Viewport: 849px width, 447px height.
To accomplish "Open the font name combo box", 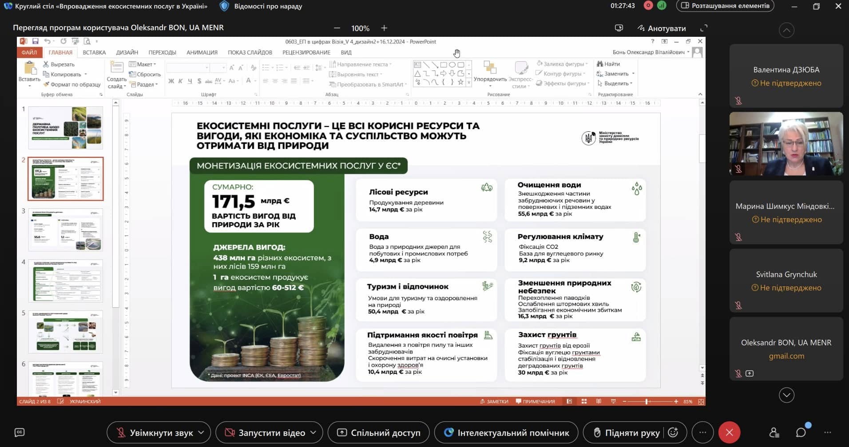I will (x=187, y=67).
